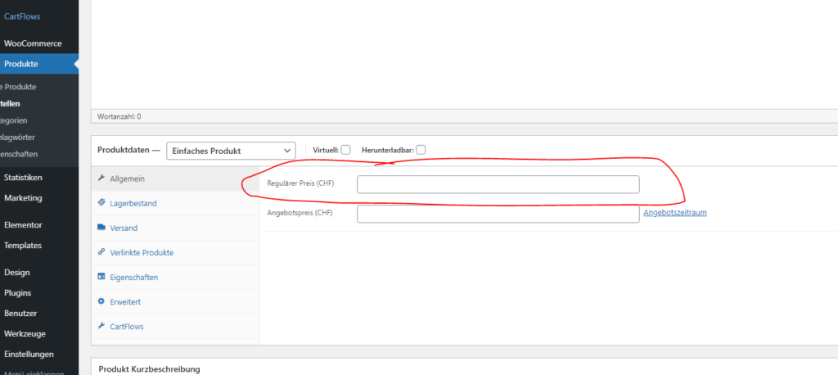Click the Verlinkte Produkte link icon
Screen dimensions: 838x375
(101, 252)
